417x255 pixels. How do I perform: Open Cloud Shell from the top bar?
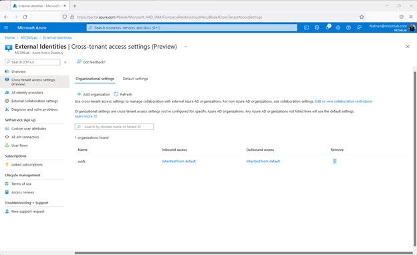pos(306,27)
